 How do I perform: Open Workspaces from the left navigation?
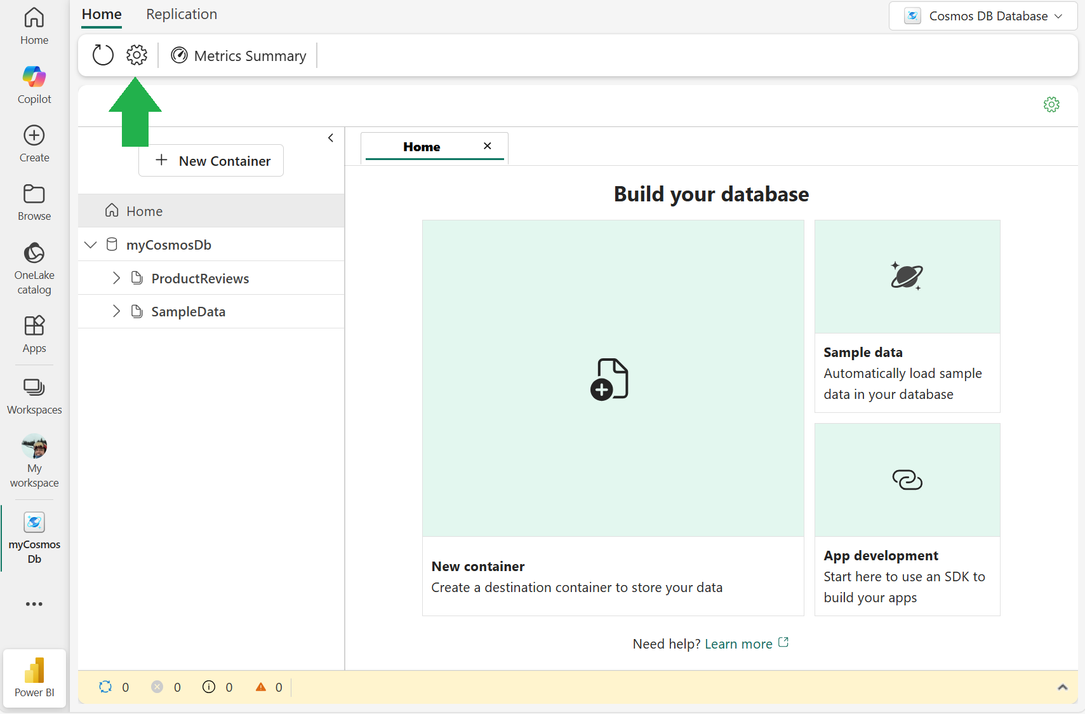pyautogui.click(x=34, y=396)
